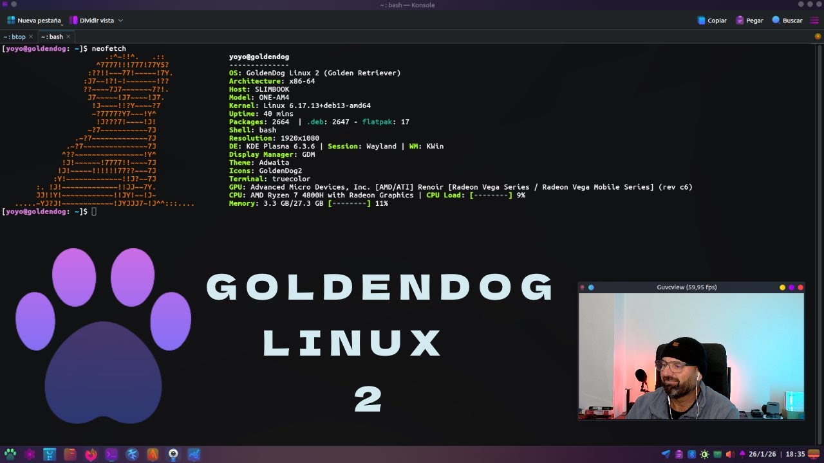824x463 pixels.
Task: Click the 'Uptime: 40 mins' line
Action: pyautogui.click(x=261, y=114)
